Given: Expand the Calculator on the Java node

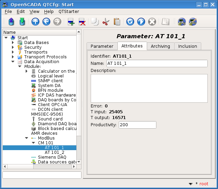Looking at the screenshot, I should coord(27,71).
